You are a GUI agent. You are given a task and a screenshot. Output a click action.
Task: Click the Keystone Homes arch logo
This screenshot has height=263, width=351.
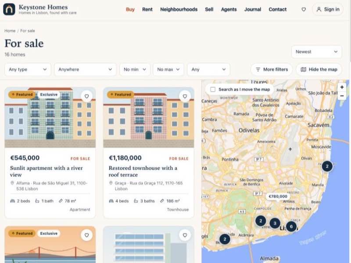click(9, 9)
